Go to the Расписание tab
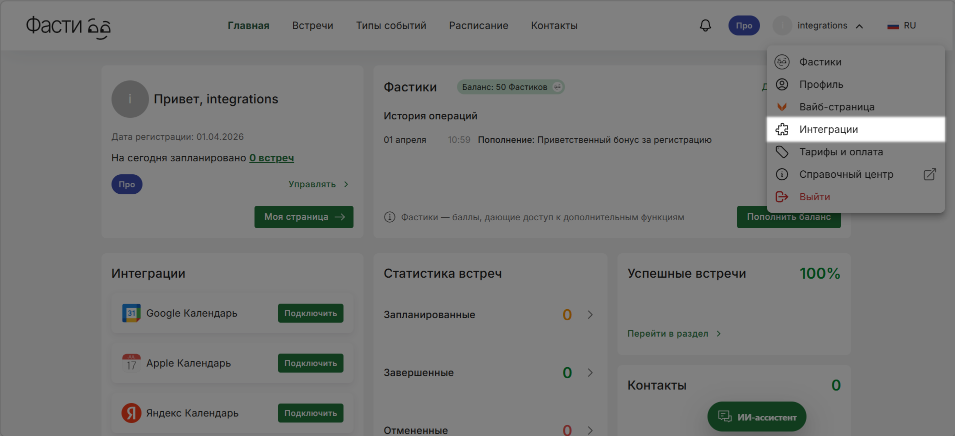 point(478,25)
